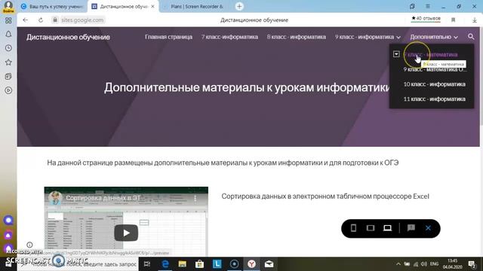Open video options three-dot menu
483x271 pixels.
pyautogui.click(x=195, y=199)
